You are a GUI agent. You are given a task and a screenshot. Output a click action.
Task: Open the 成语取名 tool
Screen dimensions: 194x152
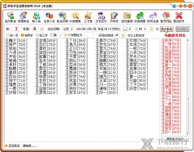pos(23,17)
